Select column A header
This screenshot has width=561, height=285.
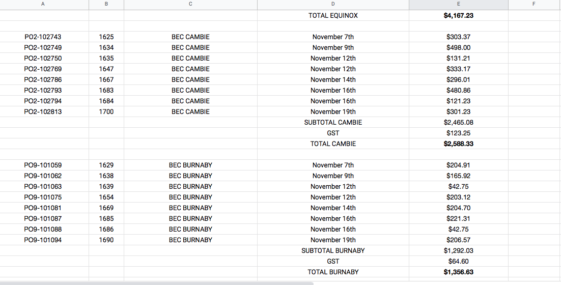[x=43, y=5]
